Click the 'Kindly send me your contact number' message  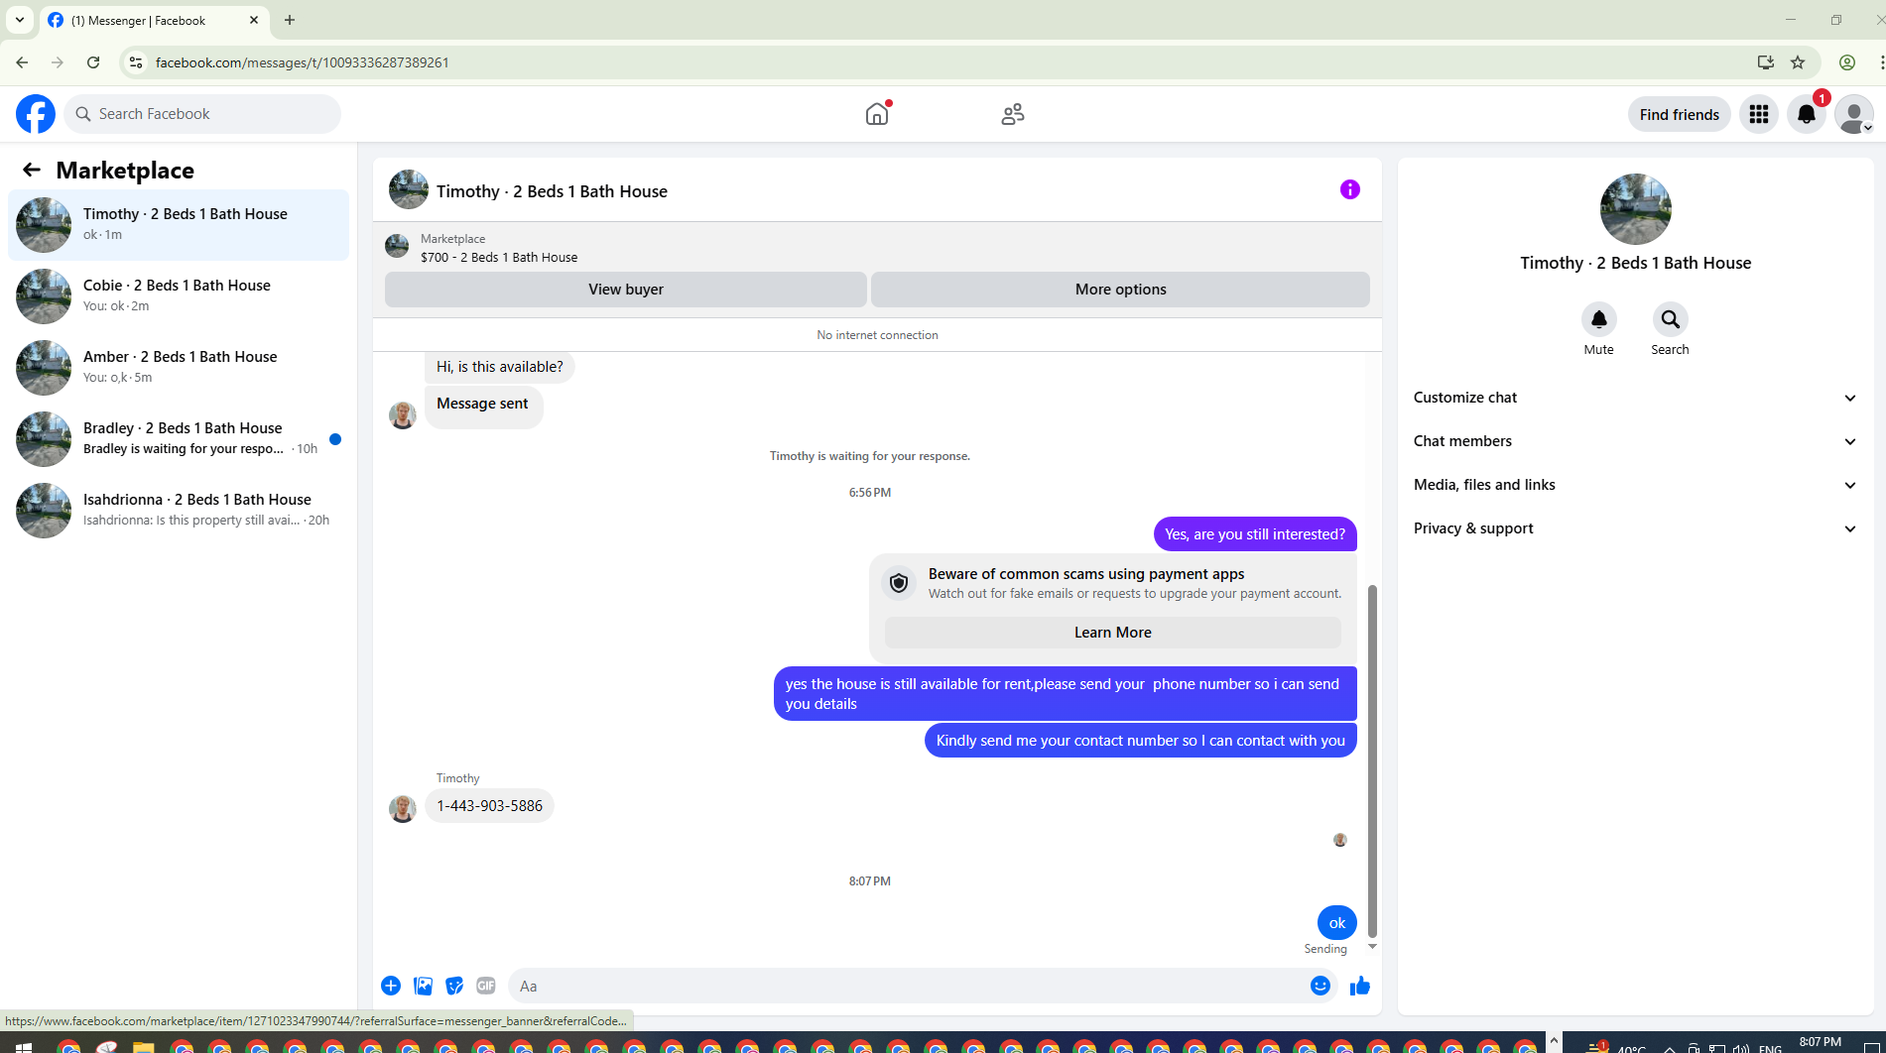pyautogui.click(x=1140, y=741)
